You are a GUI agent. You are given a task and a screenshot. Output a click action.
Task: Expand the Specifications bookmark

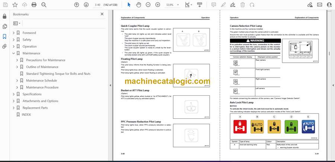(14, 94)
